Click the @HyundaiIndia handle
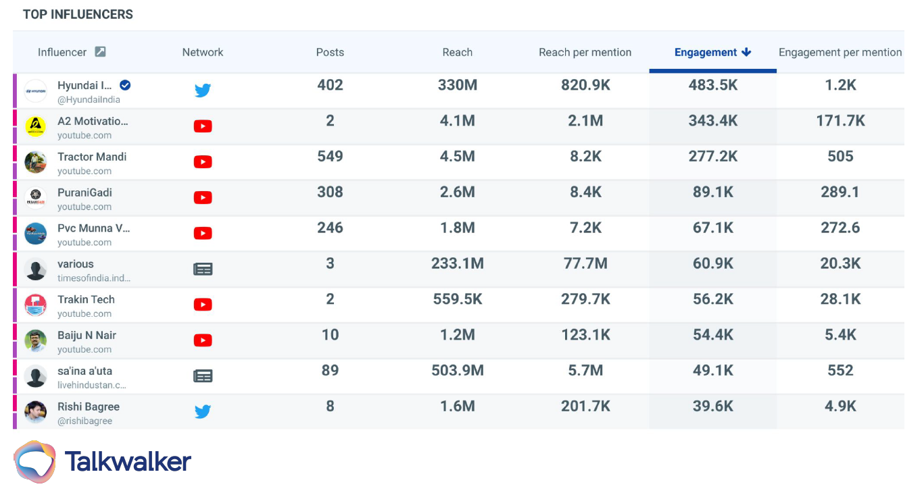This screenshot has width=924, height=493. (89, 100)
